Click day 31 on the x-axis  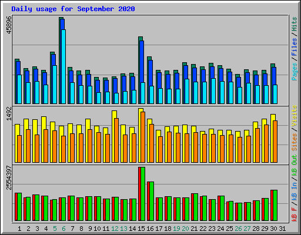point(282,229)
